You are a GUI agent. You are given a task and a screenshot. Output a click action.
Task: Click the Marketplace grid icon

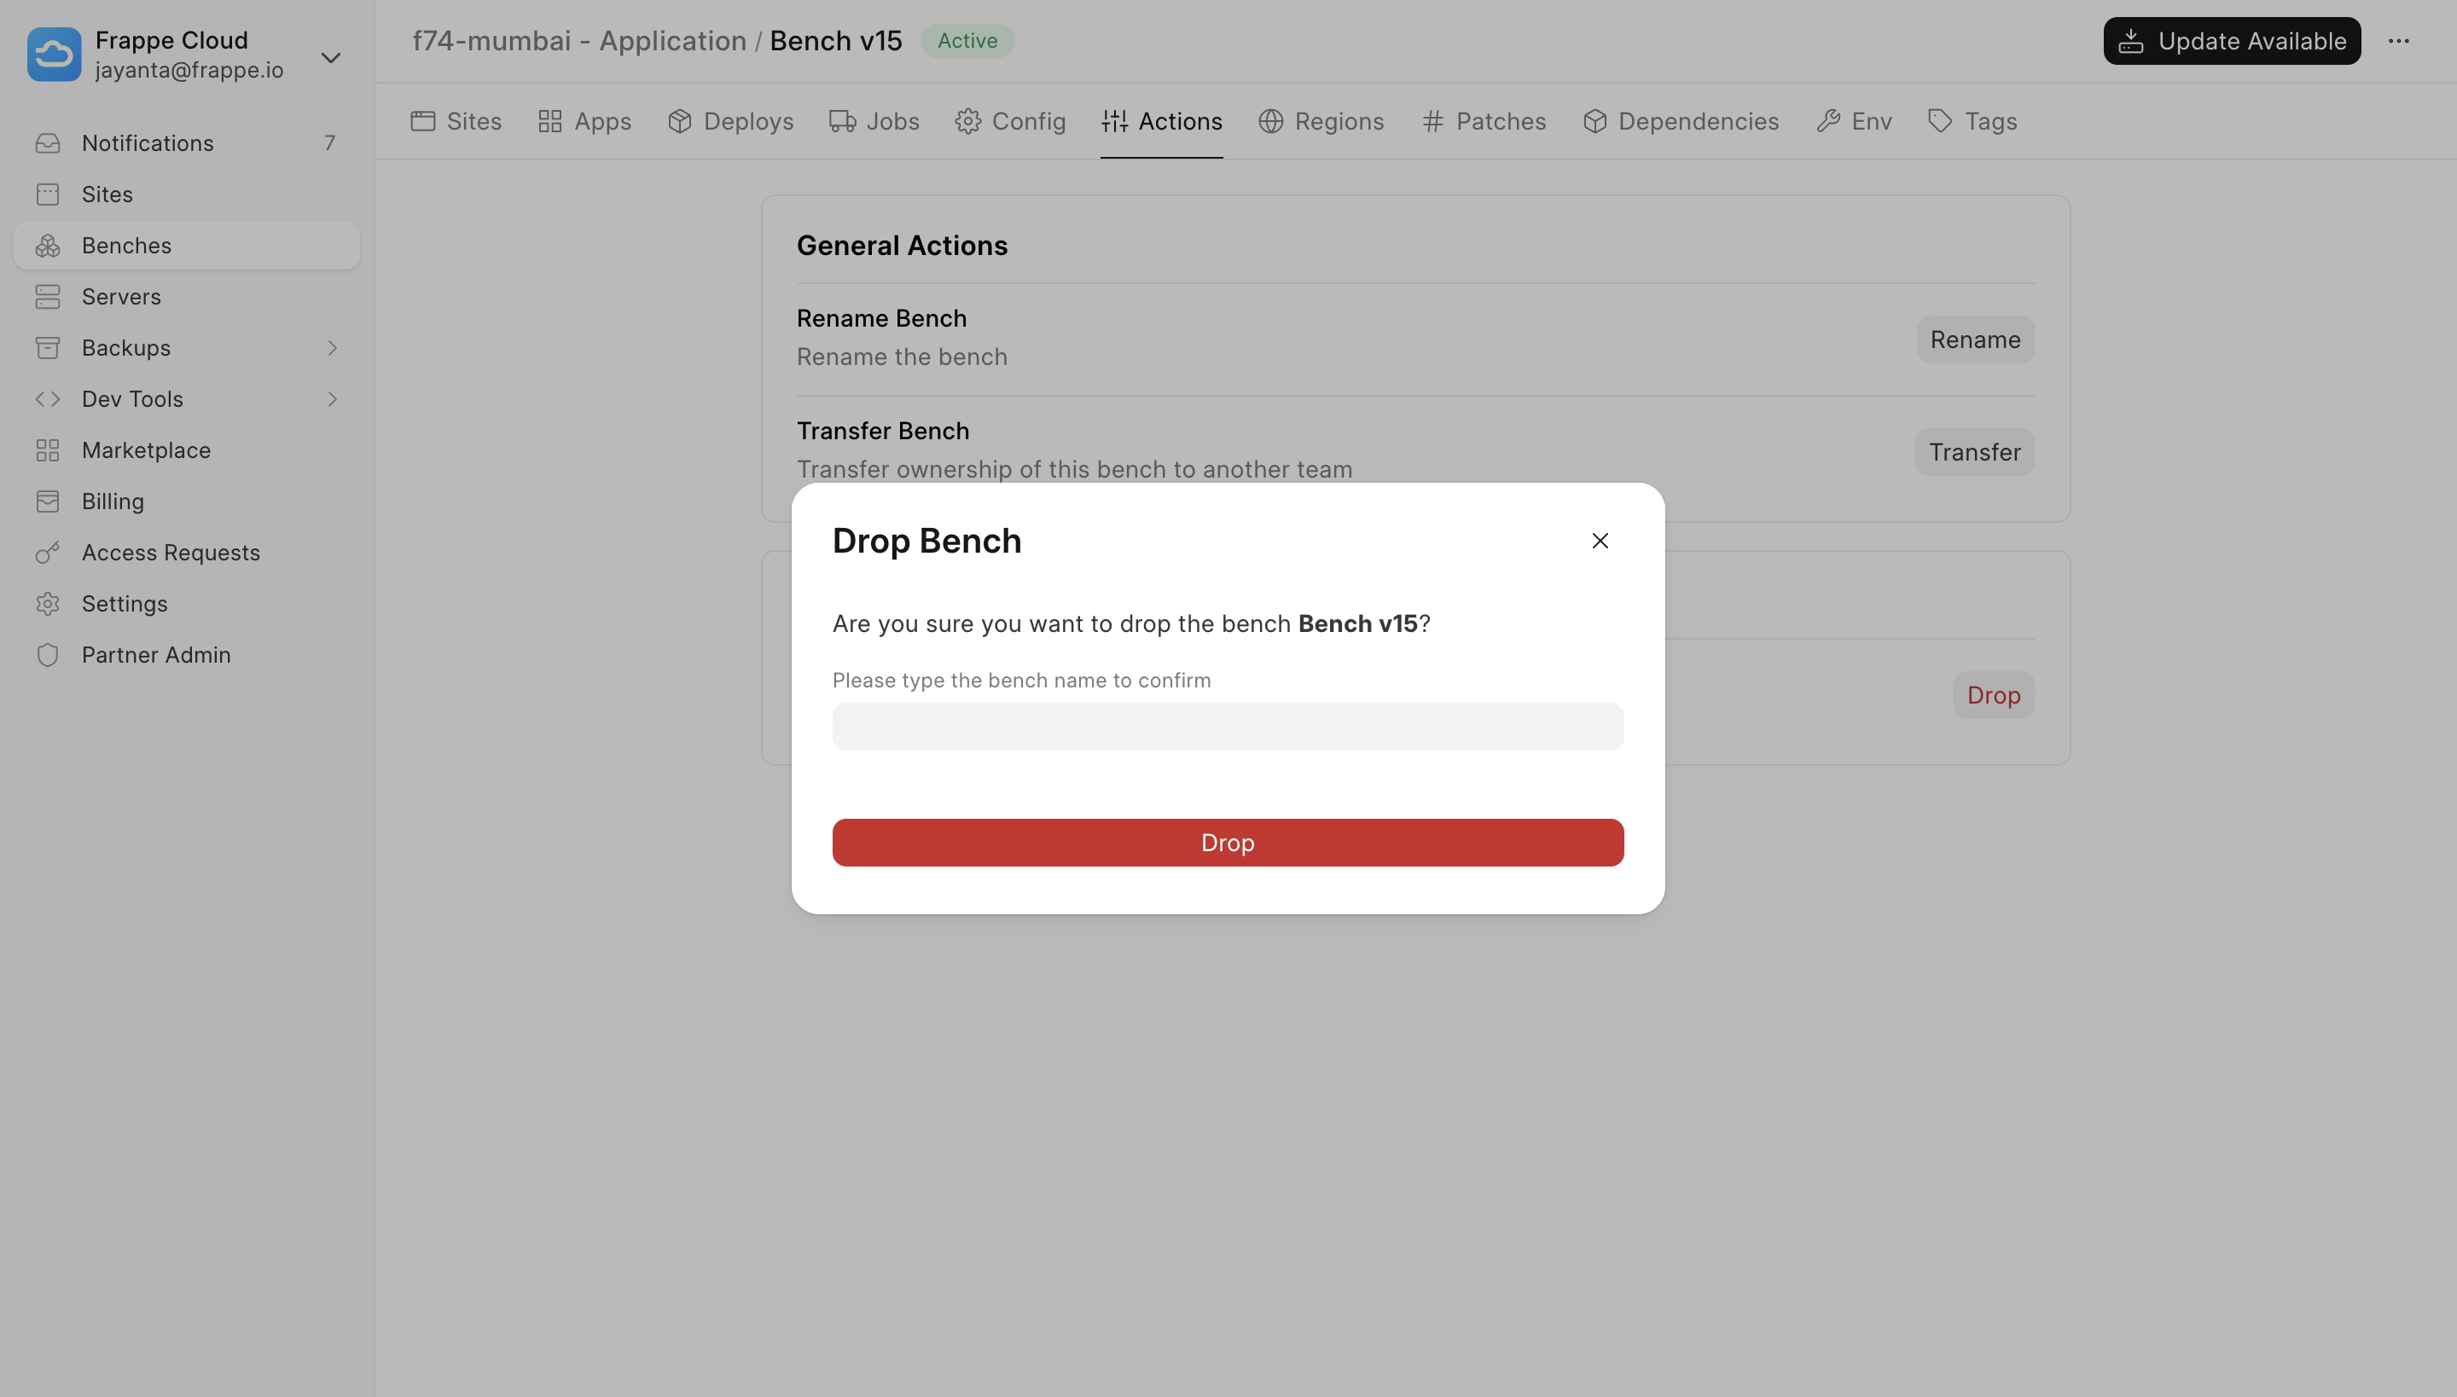[x=48, y=450]
